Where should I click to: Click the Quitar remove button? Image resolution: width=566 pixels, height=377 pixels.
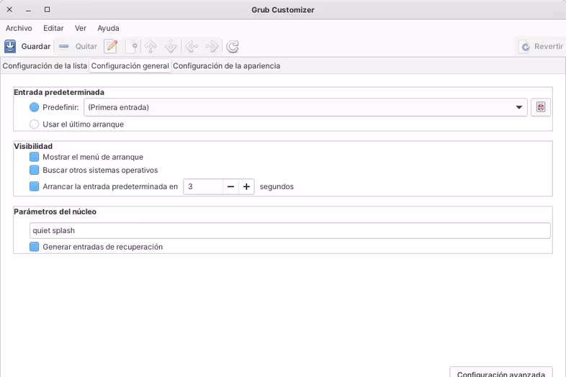pyautogui.click(x=78, y=47)
